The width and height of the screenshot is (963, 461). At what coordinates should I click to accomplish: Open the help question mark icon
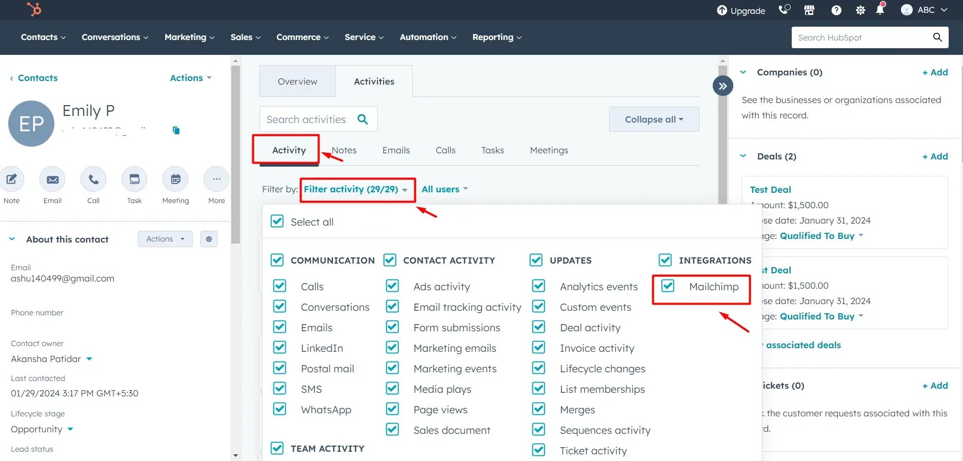(836, 10)
